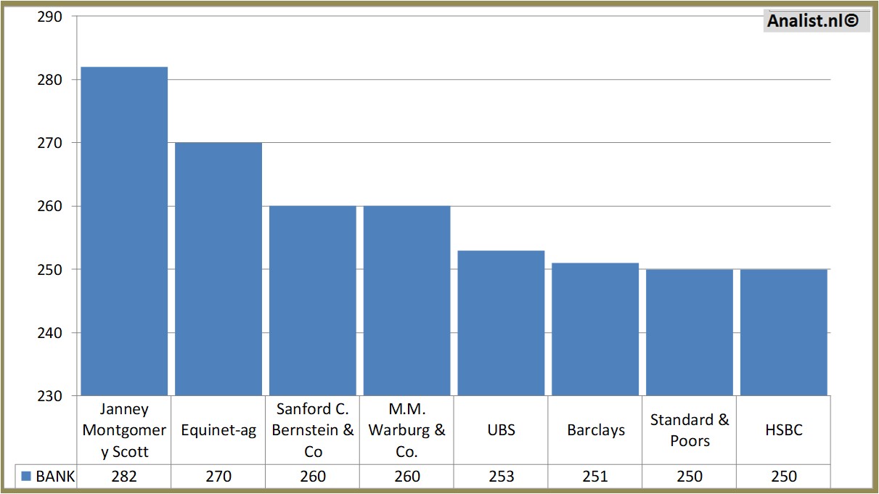Select the HSBC bar

[784, 332]
